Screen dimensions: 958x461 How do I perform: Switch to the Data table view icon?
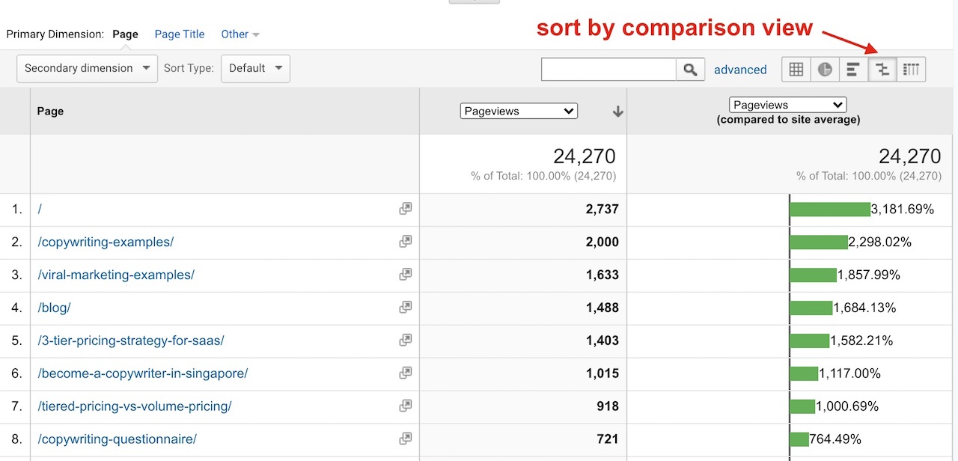[796, 70]
